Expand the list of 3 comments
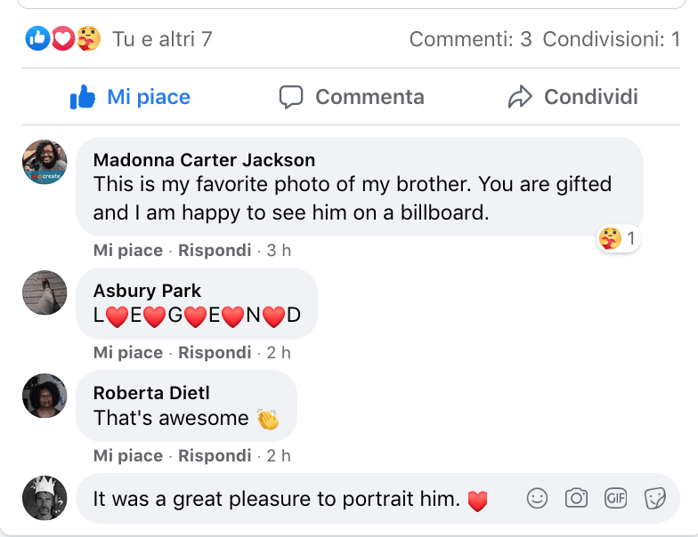The image size is (698, 537). [x=470, y=39]
